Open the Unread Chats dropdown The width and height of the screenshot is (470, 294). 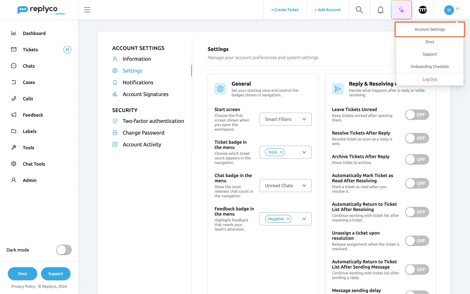(x=285, y=186)
